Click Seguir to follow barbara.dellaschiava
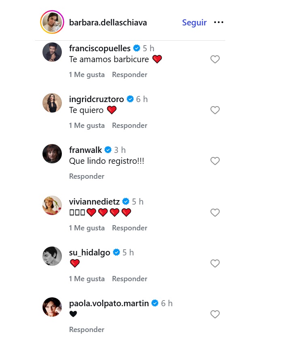The height and width of the screenshot is (351, 283). 194,23
